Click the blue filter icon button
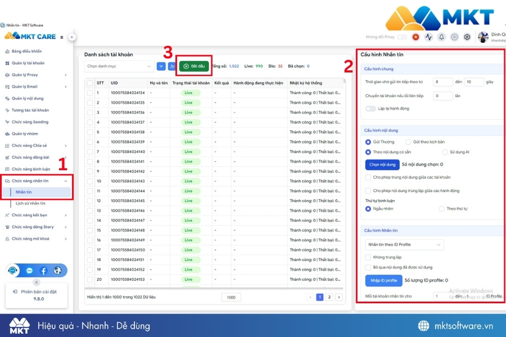This screenshot has height=337, width=506. pyautogui.click(x=161, y=66)
